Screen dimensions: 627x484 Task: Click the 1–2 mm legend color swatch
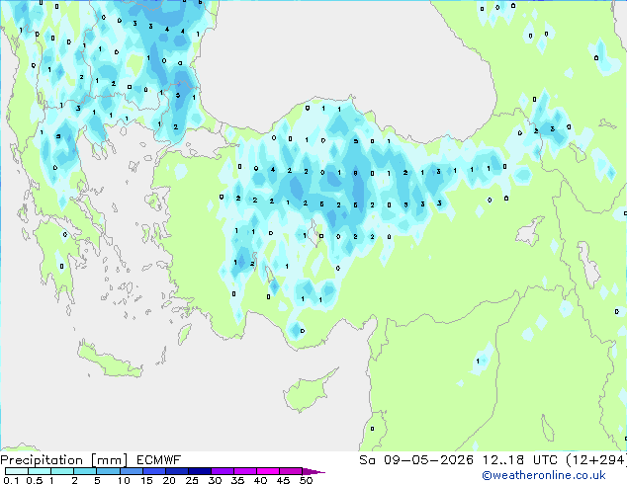click(62, 471)
